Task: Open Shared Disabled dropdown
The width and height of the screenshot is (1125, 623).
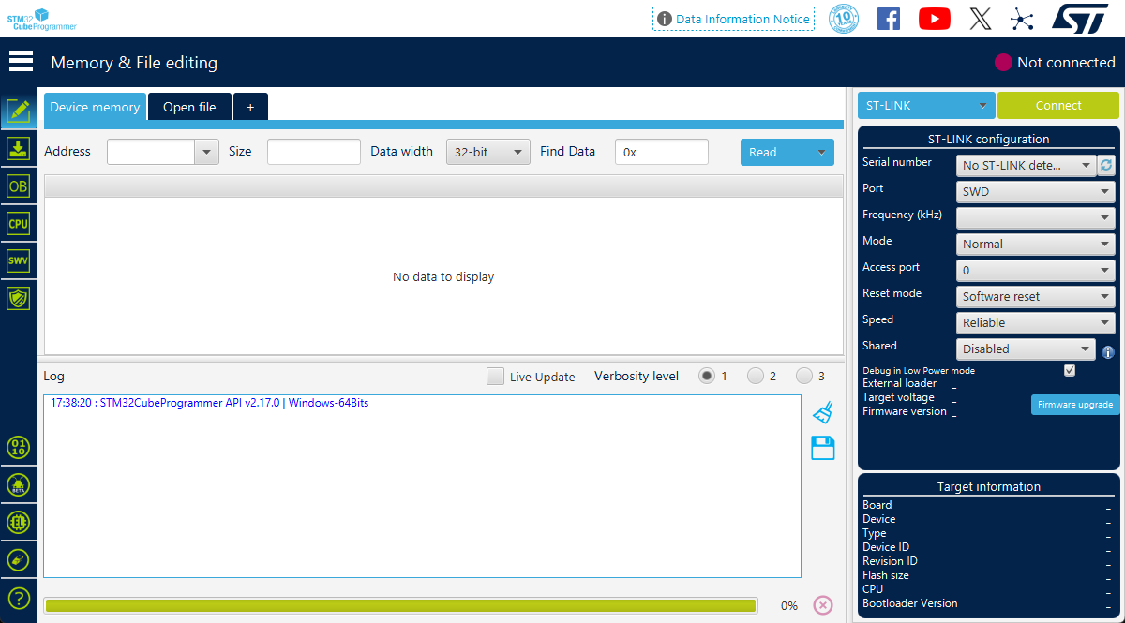Action: (1026, 349)
